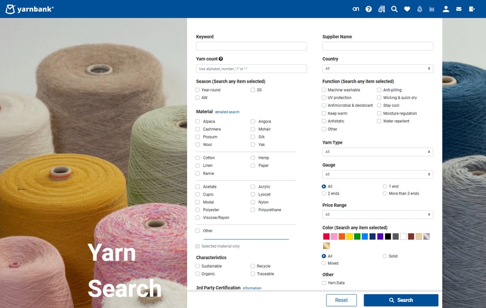Choose the metallic gold swatch

[326, 246]
